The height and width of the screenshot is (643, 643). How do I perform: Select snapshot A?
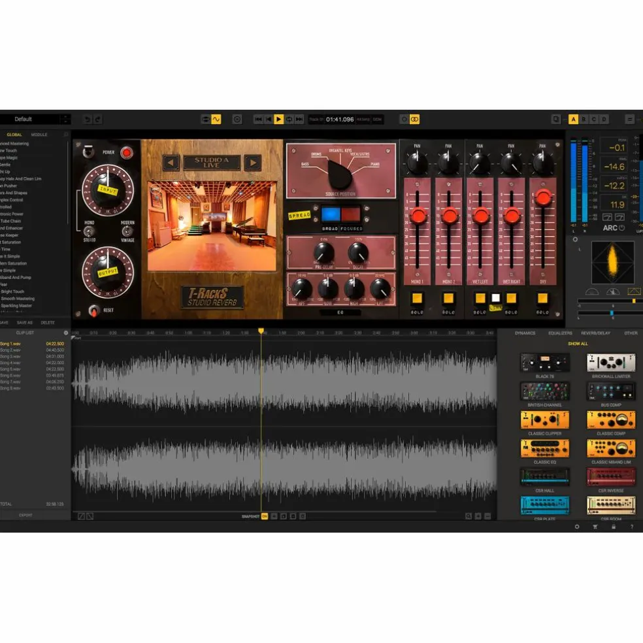[573, 120]
